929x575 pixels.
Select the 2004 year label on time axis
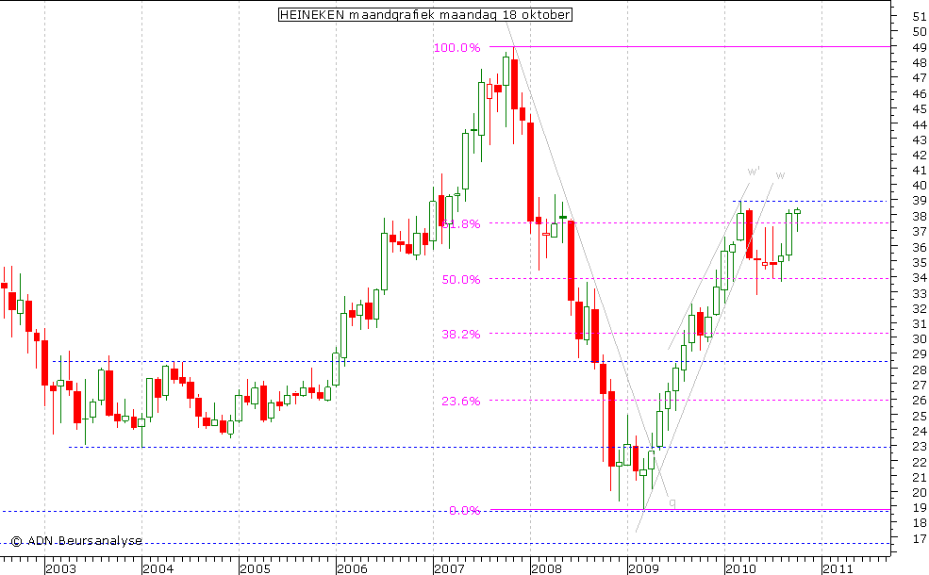pos(158,569)
